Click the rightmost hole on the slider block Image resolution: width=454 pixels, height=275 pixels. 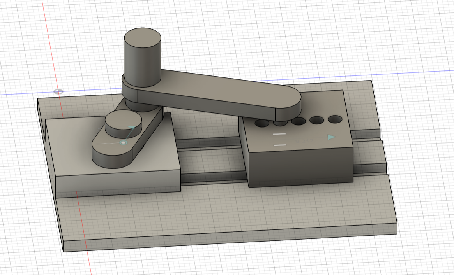[334, 119]
